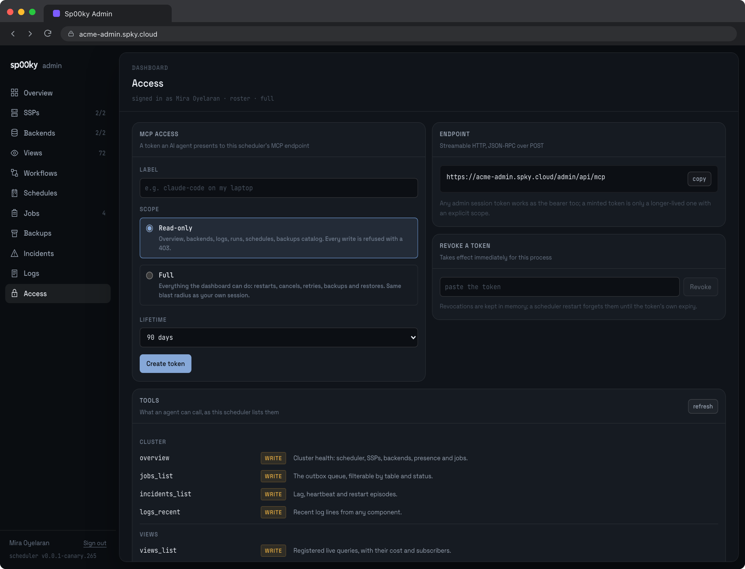Image resolution: width=745 pixels, height=569 pixels.
Task: Navigate to Backends in sidebar
Action: coord(58,133)
